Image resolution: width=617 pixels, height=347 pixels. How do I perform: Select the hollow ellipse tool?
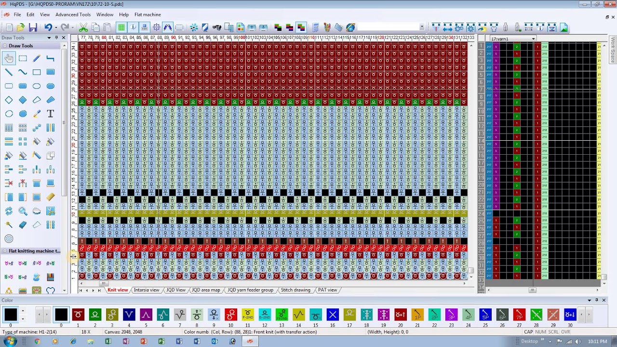click(37, 86)
